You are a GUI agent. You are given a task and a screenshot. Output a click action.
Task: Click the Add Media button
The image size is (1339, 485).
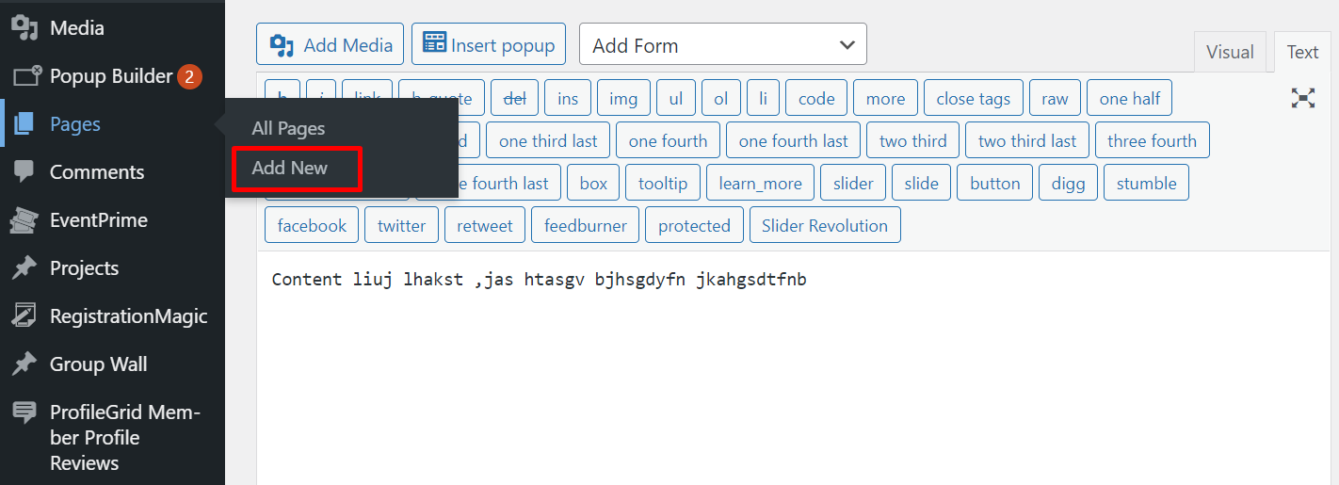(330, 44)
